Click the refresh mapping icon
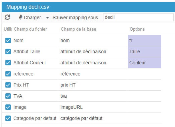 (7, 18)
